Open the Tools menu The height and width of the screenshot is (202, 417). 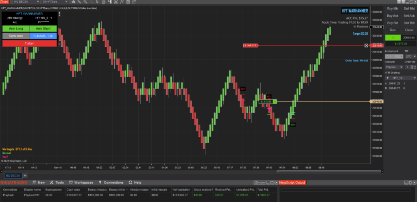[x=57, y=183]
